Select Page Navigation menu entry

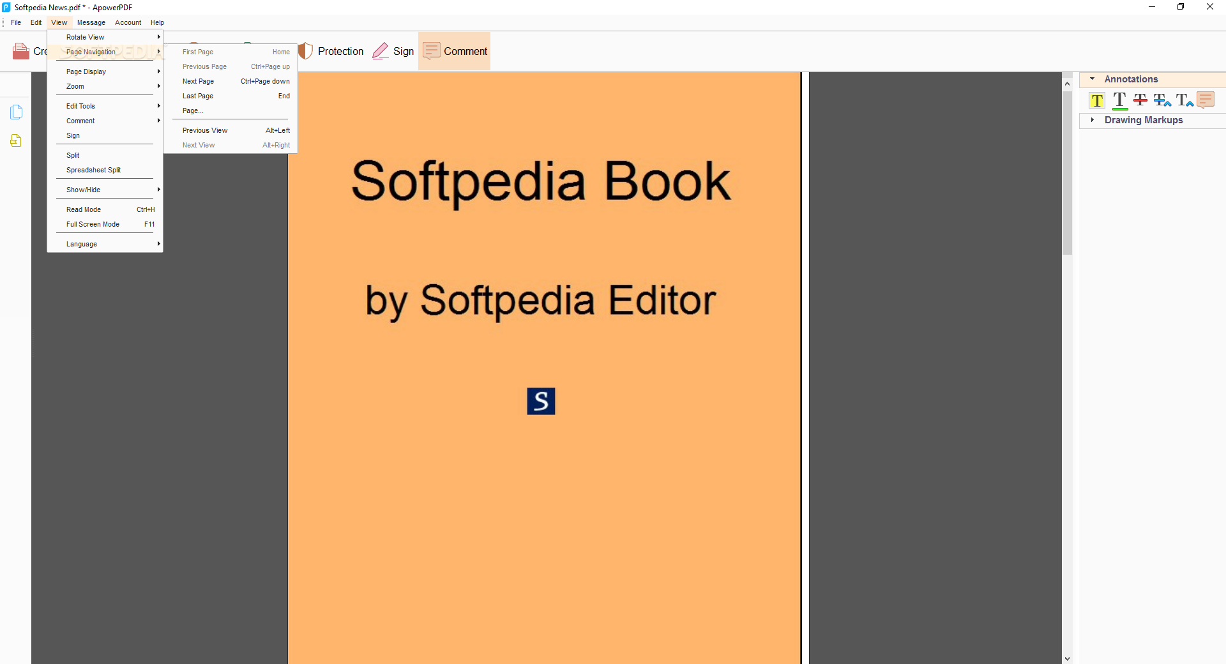(x=105, y=52)
